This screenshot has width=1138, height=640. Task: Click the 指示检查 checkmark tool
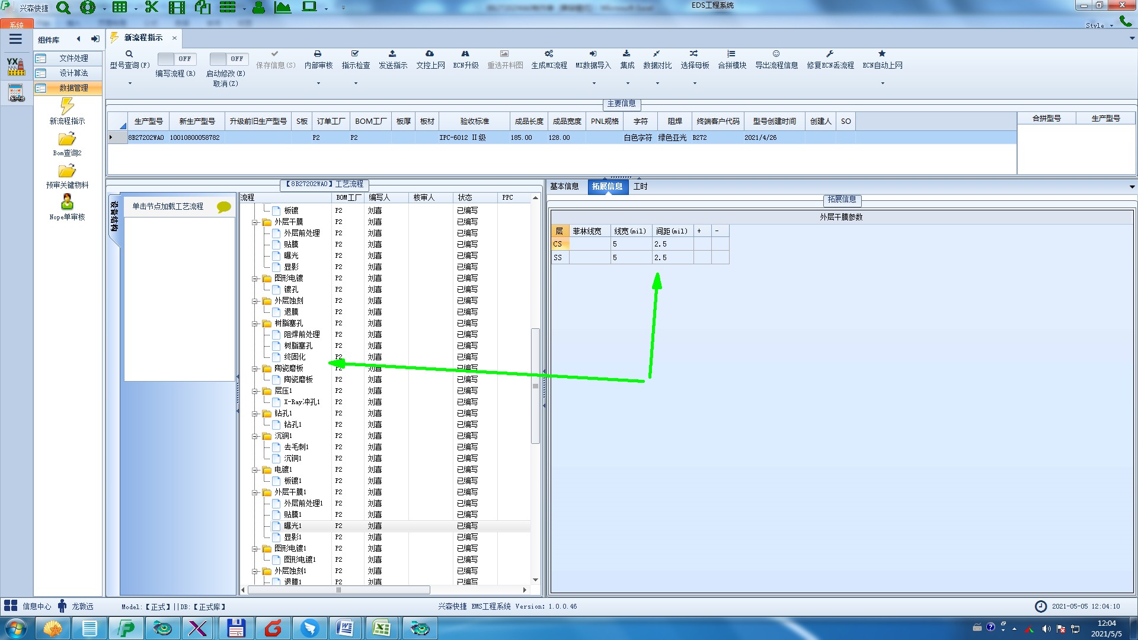click(x=356, y=59)
